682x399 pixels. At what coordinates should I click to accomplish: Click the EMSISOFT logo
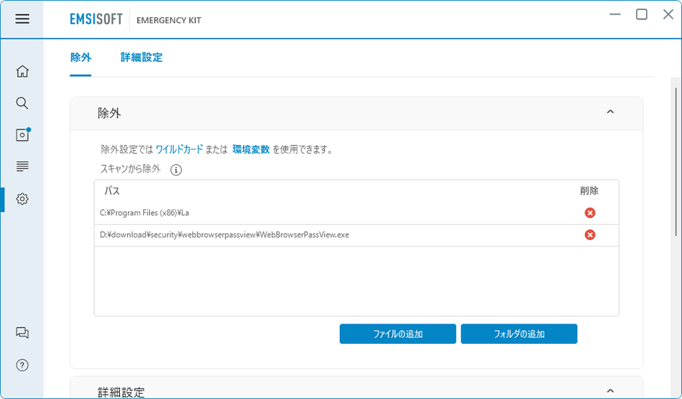[96, 19]
